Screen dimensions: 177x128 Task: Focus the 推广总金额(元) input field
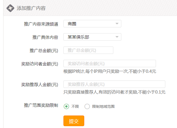point(88,50)
